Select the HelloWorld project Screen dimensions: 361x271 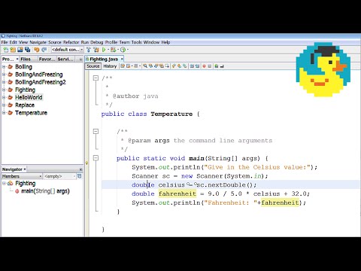coord(29,97)
